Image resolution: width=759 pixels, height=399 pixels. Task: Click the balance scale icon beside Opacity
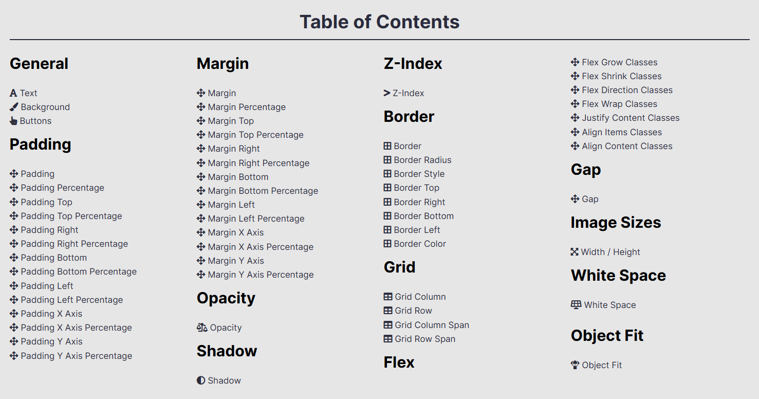(202, 328)
